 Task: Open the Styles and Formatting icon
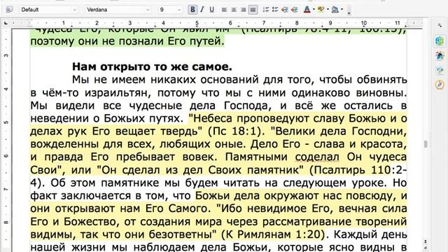(x=9, y=9)
